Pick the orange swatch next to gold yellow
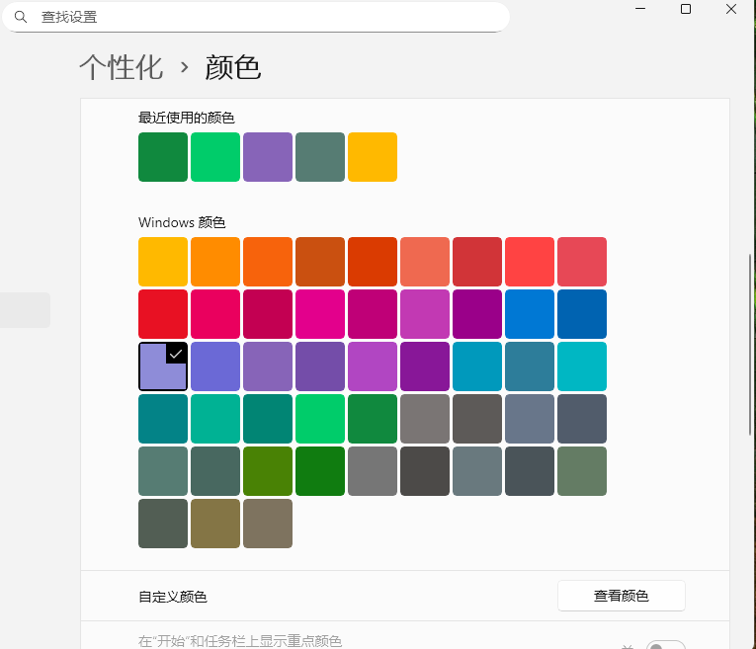Viewport: 756px width, 649px height. tap(215, 262)
